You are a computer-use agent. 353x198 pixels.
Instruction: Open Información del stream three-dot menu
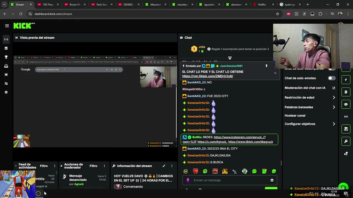172,166
